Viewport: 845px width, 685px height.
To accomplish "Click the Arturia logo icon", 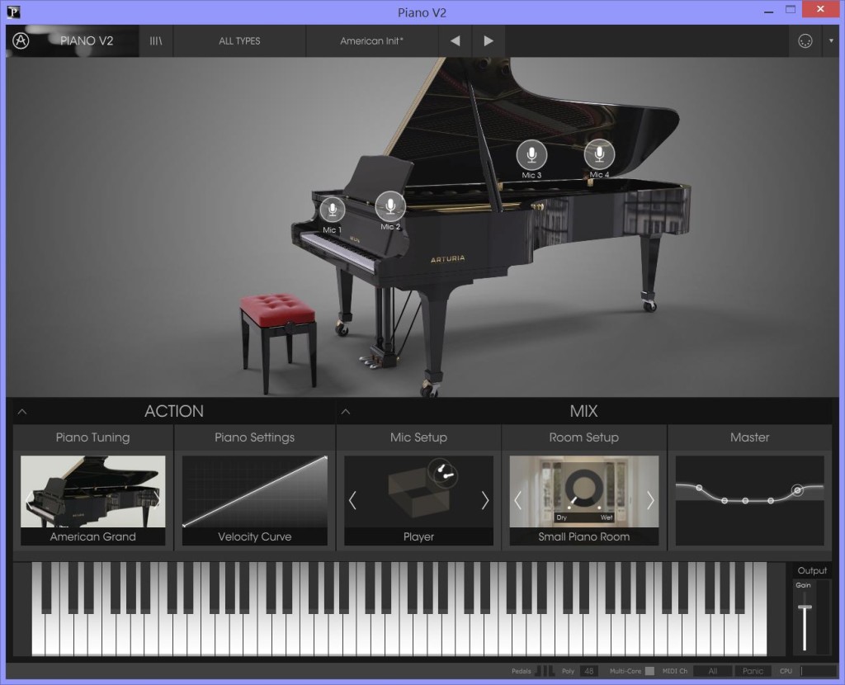I will click(21, 40).
